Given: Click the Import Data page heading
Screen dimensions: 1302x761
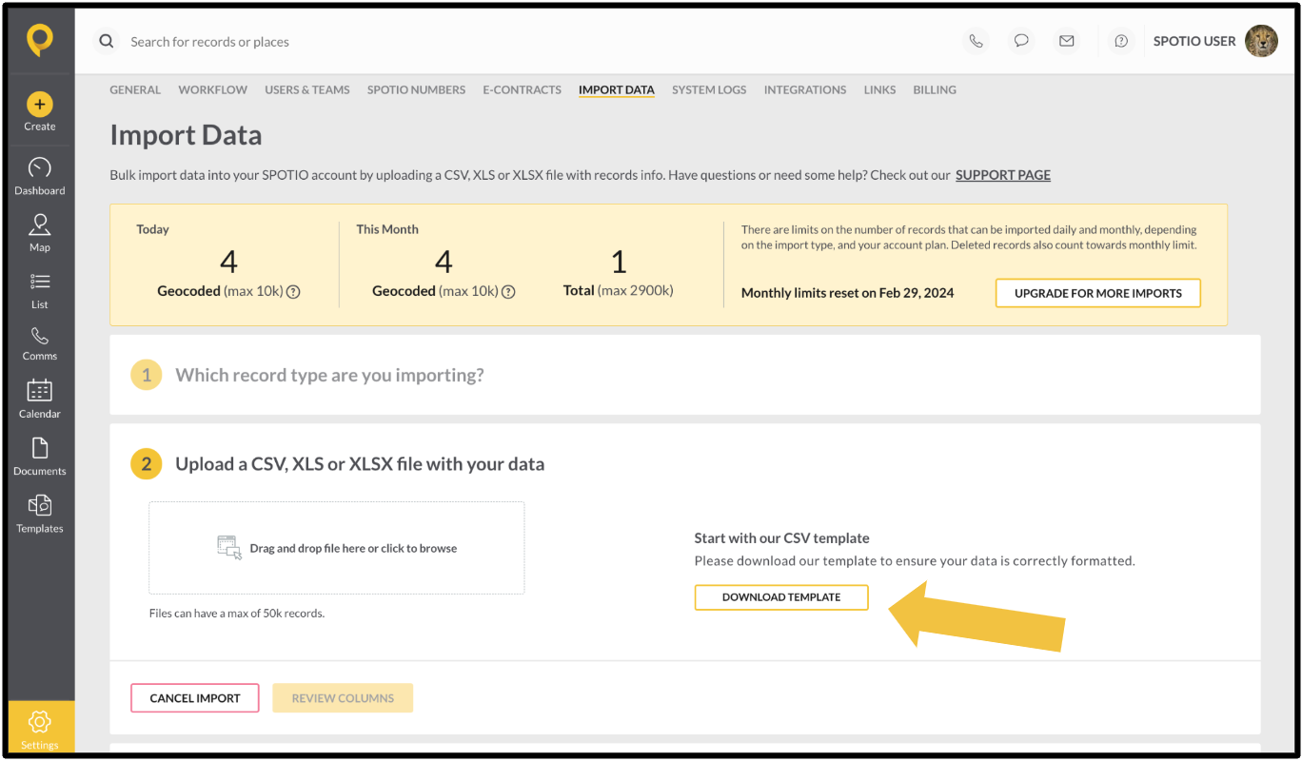Looking at the screenshot, I should [x=186, y=135].
